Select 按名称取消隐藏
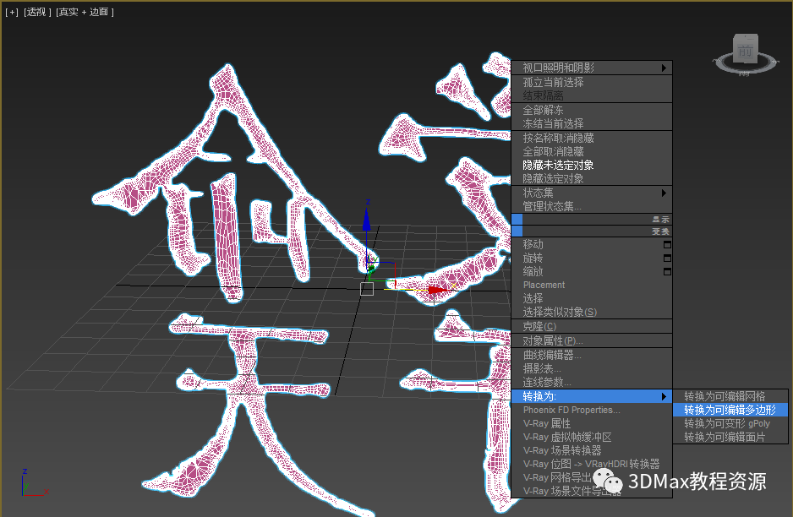 tap(591, 138)
